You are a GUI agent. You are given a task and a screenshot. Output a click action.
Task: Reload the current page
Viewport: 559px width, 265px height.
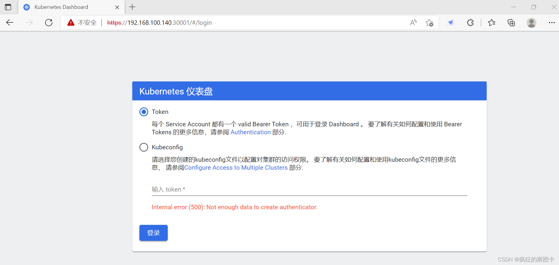[x=49, y=22]
